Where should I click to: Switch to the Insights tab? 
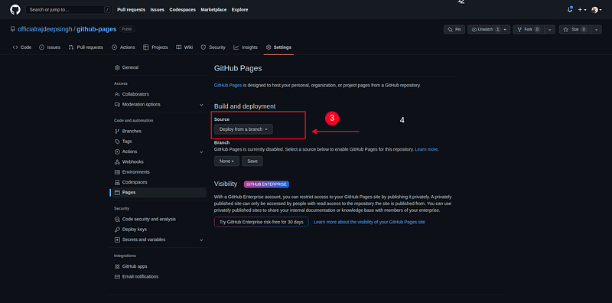tap(246, 47)
